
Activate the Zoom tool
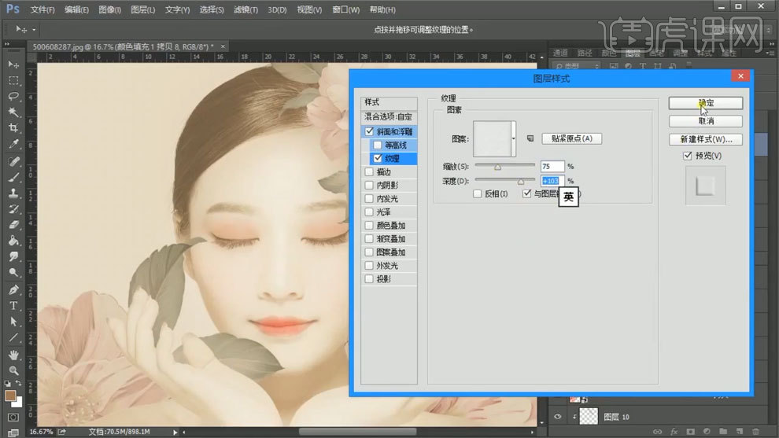pyautogui.click(x=13, y=370)
